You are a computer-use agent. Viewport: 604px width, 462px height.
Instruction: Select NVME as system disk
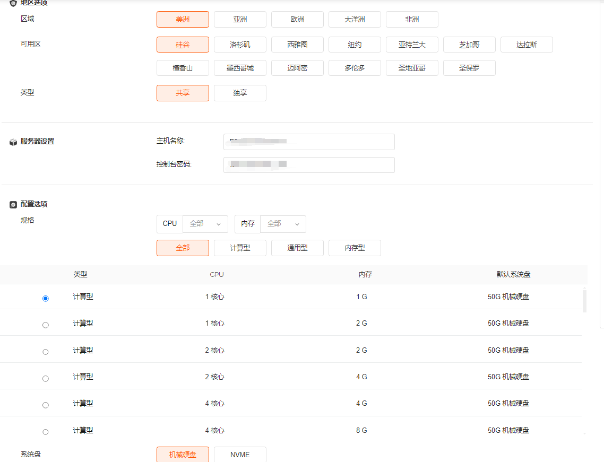pyautogui.click(x=240, y=455)
